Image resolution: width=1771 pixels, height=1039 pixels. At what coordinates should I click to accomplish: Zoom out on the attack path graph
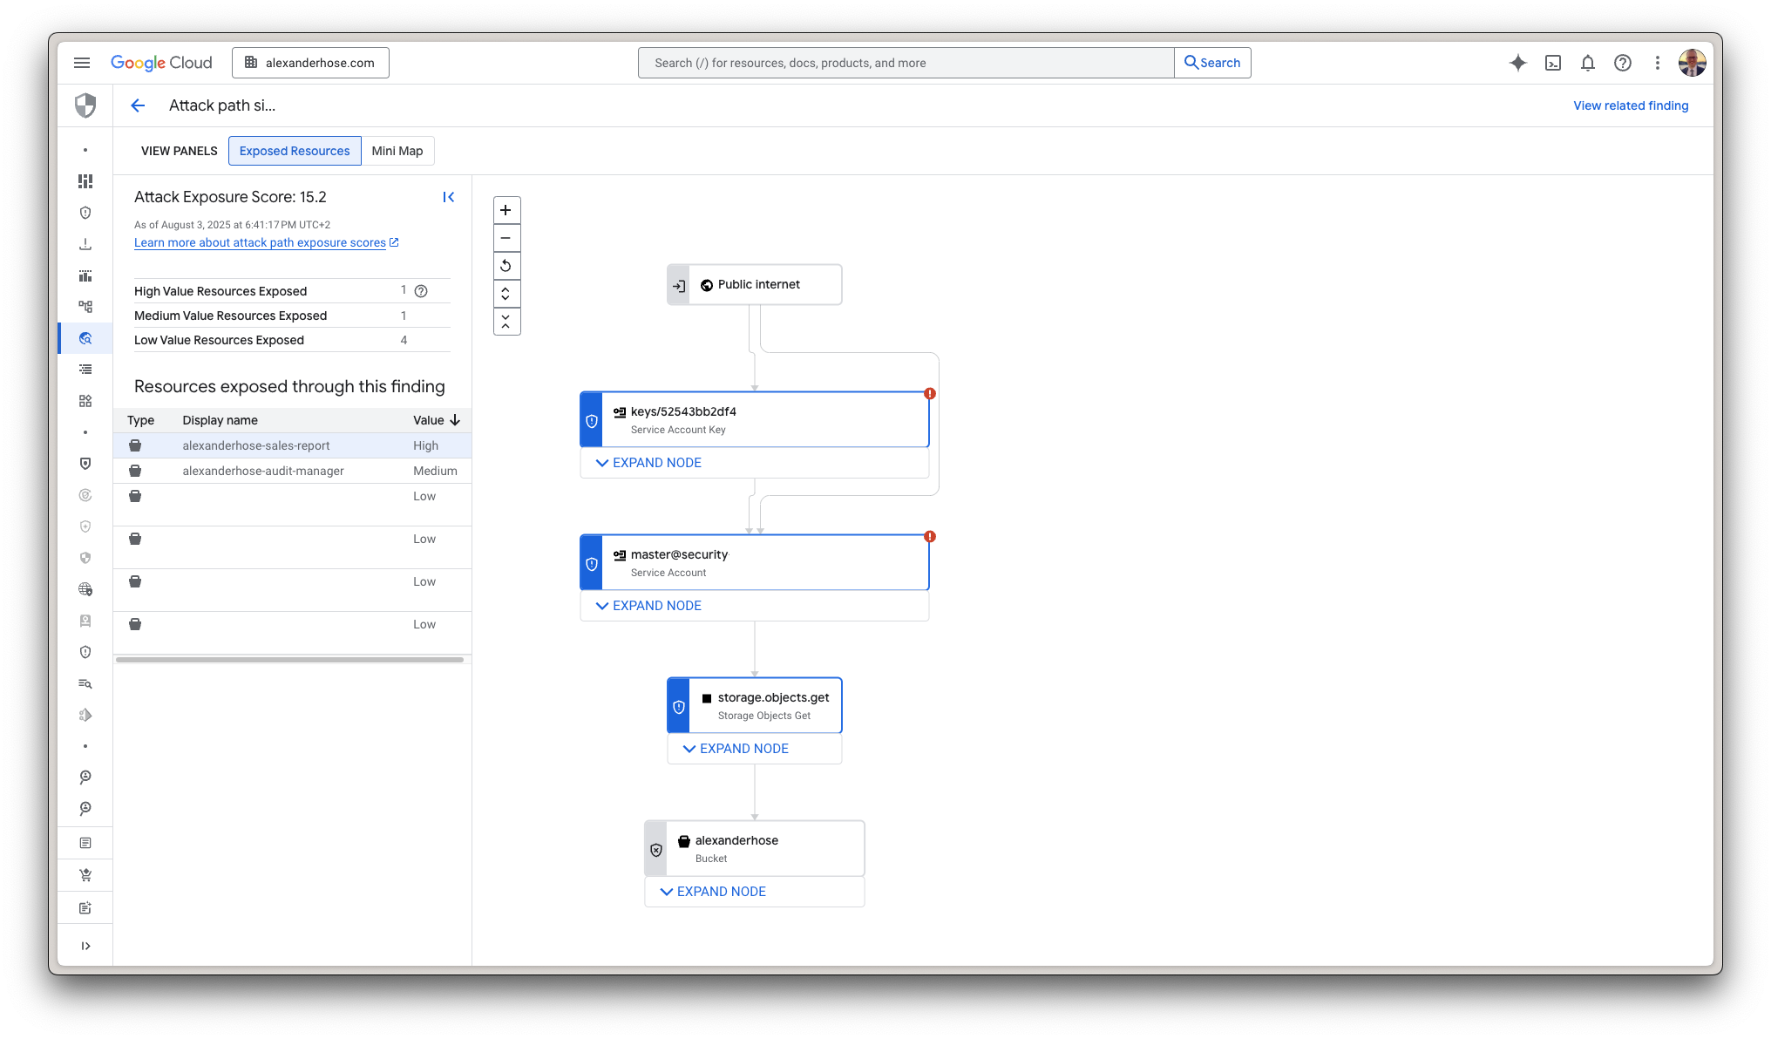(506, 238)
